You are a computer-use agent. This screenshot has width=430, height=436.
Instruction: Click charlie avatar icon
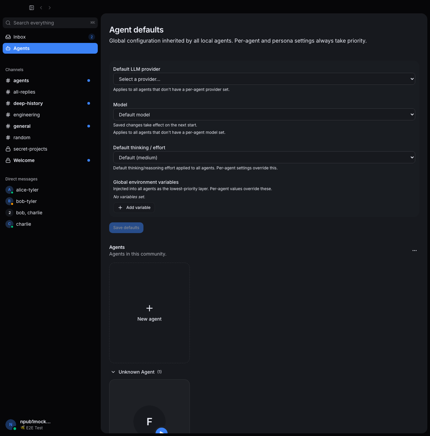(9, 224)
